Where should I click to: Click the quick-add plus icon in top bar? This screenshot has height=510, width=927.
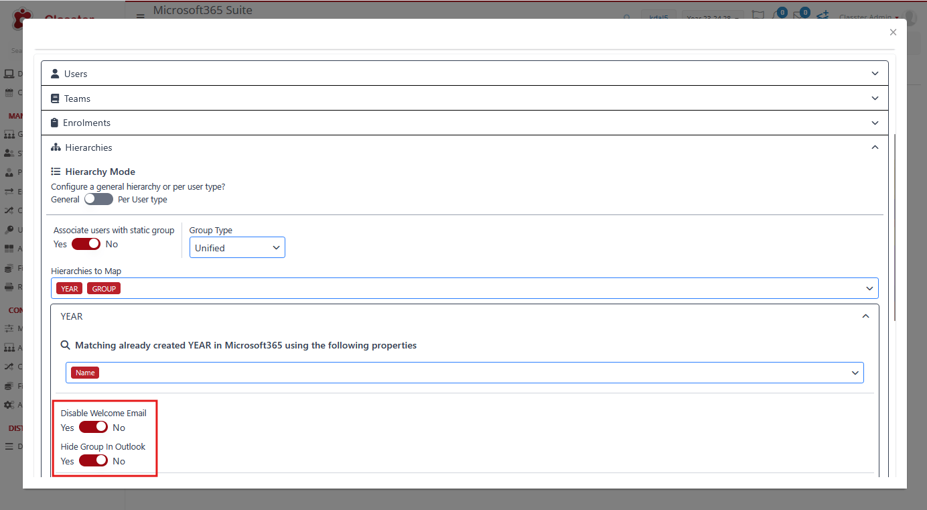point(823,16)
